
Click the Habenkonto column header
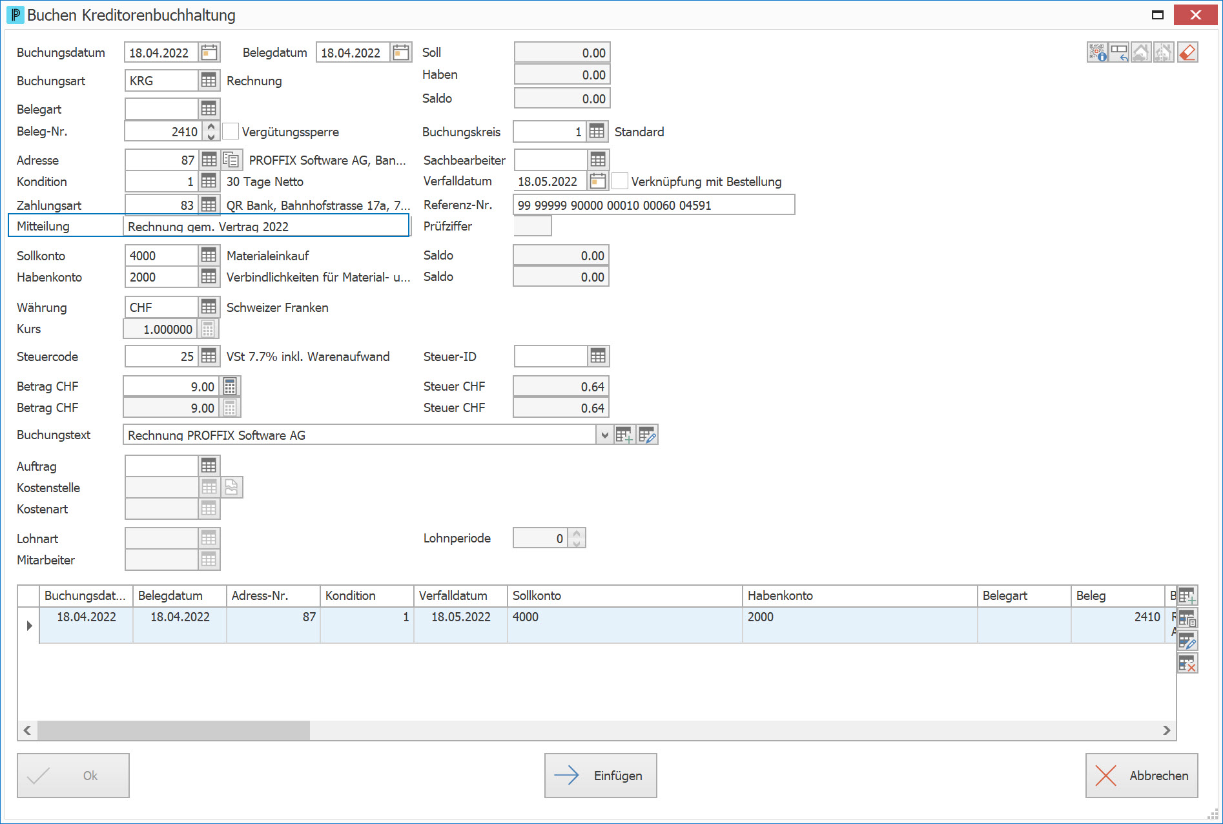pyautogui.click(x=860, y=595)
